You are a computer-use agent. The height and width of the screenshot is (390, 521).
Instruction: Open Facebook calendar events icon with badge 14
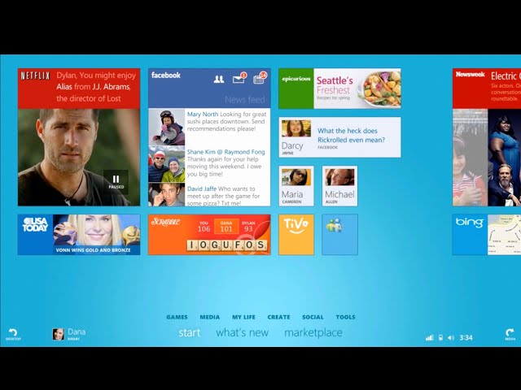pos(260,78)
